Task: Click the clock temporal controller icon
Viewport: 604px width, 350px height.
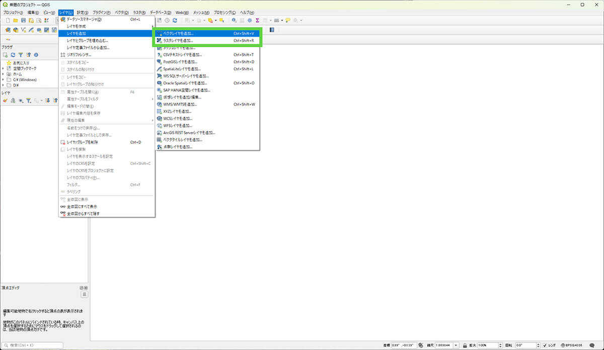Action: (167, 20)
